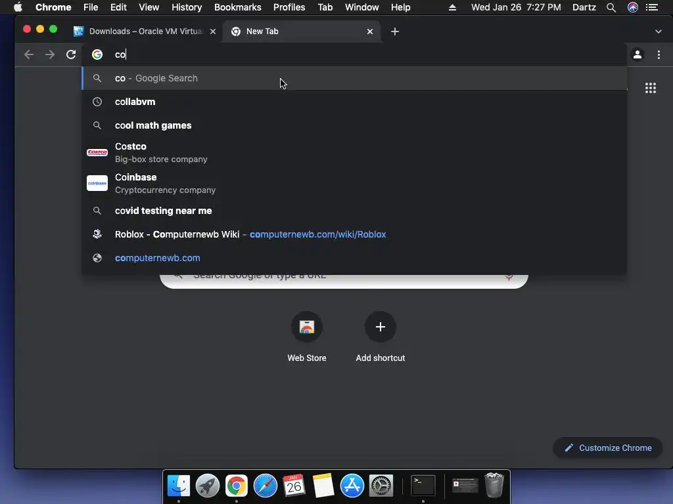
Task: Open the Window menu
Action: (362, 7)
